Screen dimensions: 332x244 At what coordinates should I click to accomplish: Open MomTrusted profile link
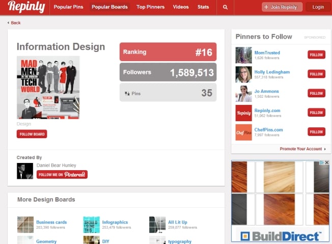(267, 53)
